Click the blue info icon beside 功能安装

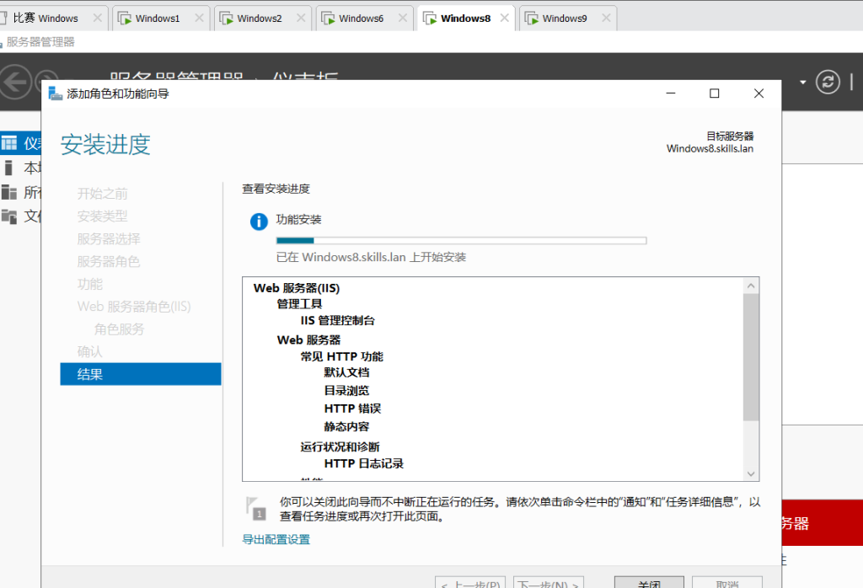(x=259, y=222)
